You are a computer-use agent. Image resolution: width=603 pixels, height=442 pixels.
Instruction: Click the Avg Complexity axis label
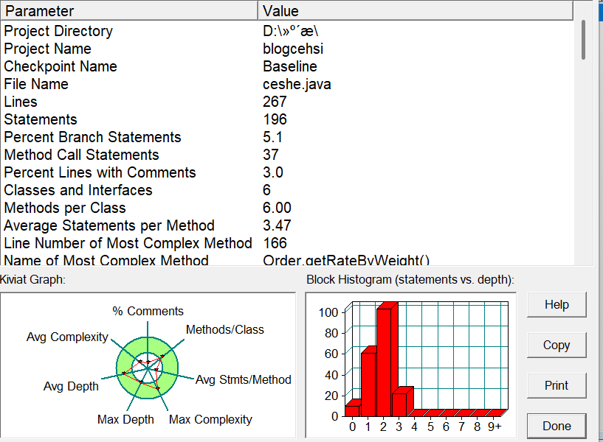point(67,337)
